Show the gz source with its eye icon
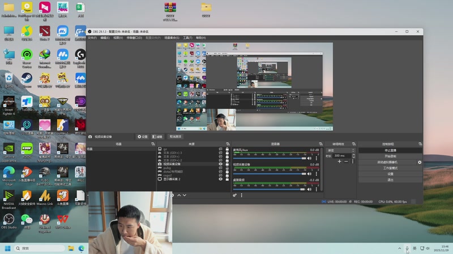The image size is (453, 254). point(220,149)
